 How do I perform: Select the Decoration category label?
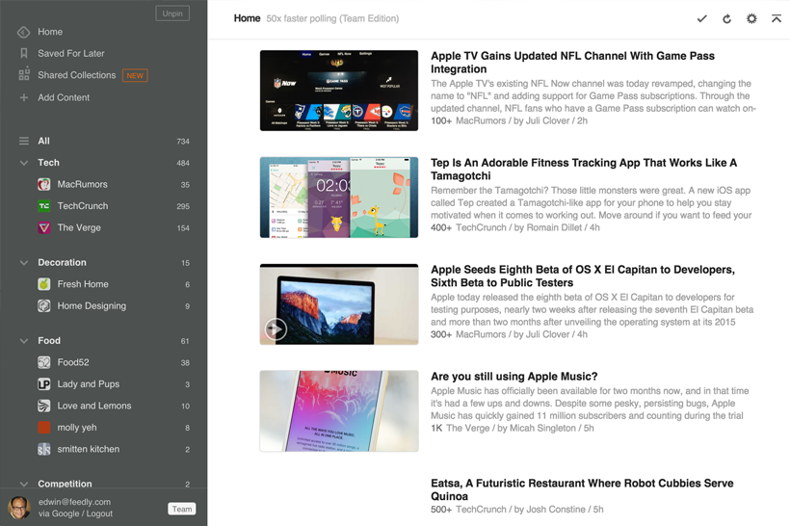62,262
